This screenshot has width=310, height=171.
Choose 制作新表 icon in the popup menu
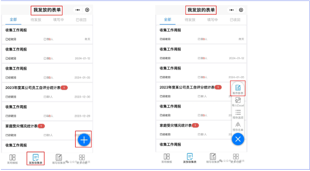click(238, 88)
